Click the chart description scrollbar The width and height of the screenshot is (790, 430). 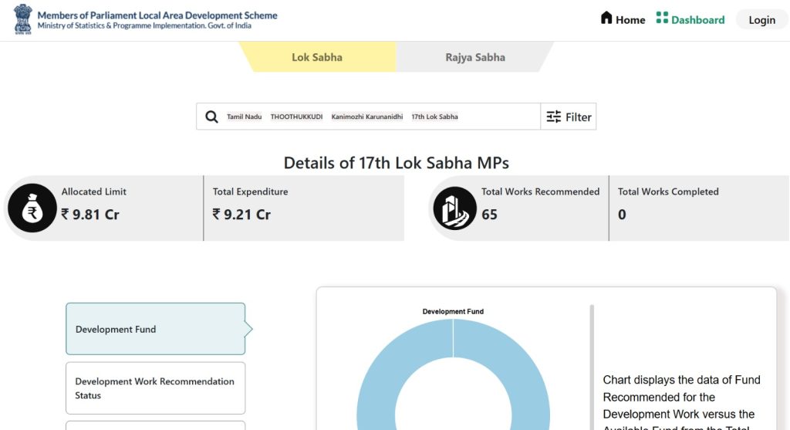592,363
